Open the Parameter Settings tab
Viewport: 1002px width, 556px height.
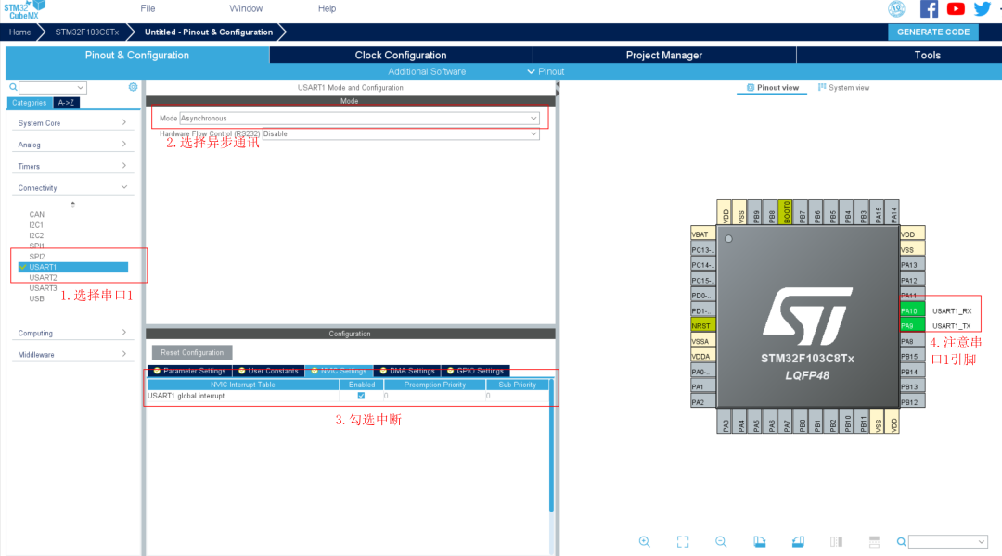(190, 371)
